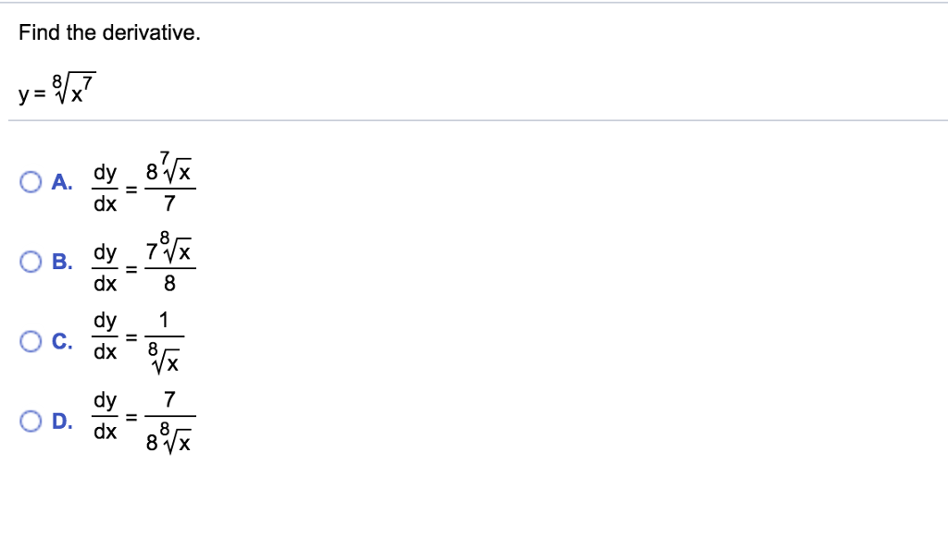Viewport: 948px width, 550px height.
Task: Click the blue letter label D.
Action: point(62,421)
